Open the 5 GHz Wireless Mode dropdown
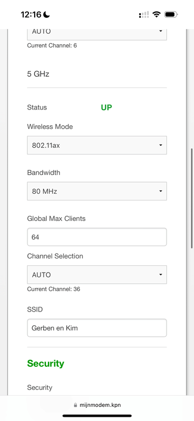 click(x=97, y=145)
